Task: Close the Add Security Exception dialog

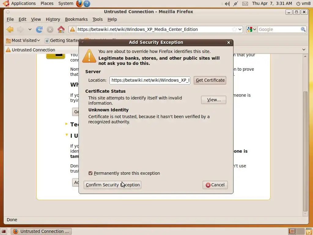Action: pyautogui.click(x=229, y=42)
